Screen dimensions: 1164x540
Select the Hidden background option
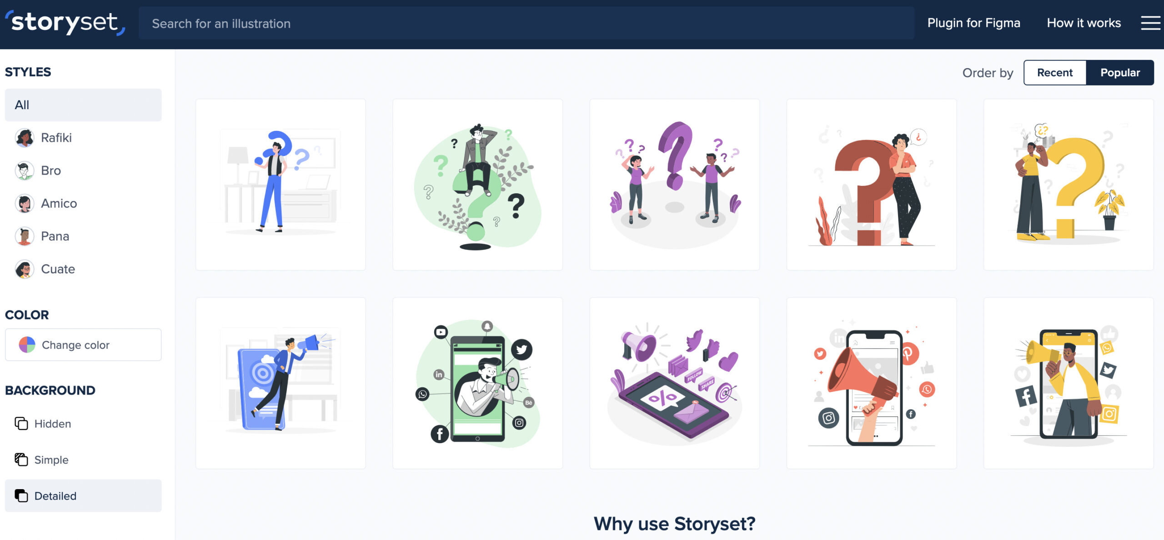[52, 424]
